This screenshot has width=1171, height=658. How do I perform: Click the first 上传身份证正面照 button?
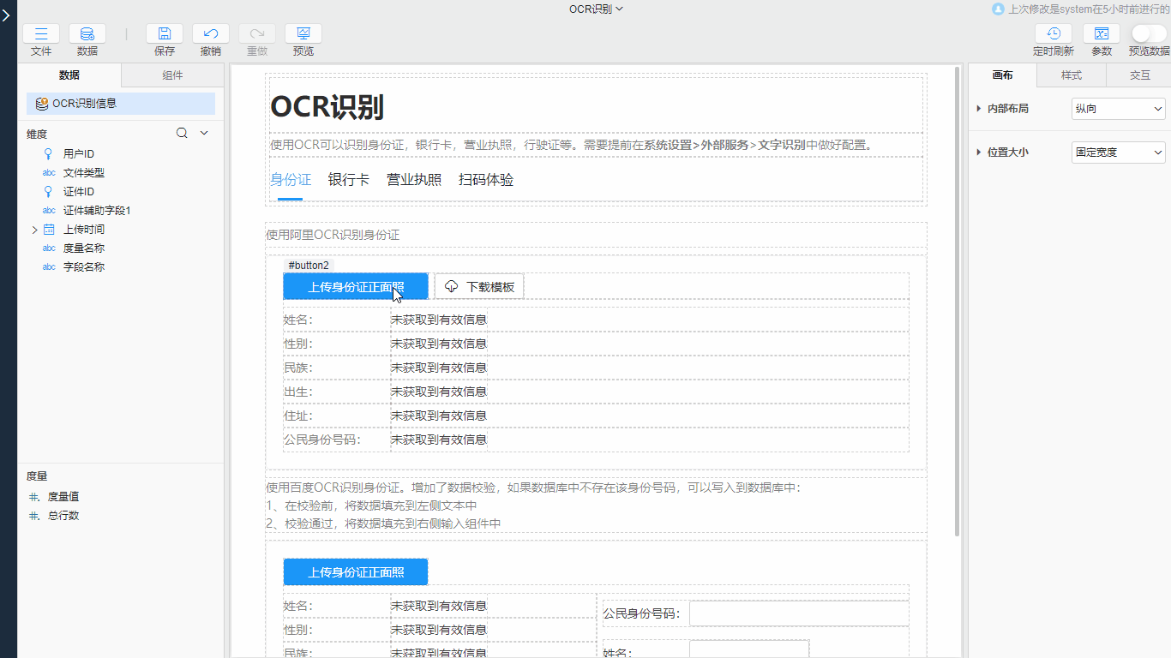[355, 287]
